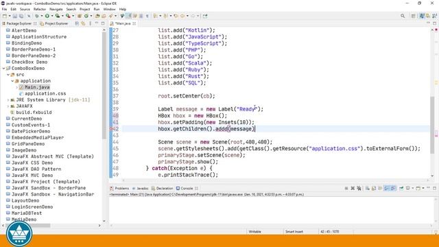Switch to the Declaration tab

click(x=162, y=188)
